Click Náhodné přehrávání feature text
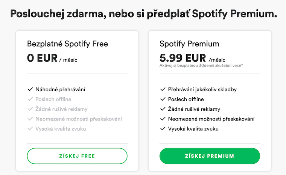 click(60, 89)
